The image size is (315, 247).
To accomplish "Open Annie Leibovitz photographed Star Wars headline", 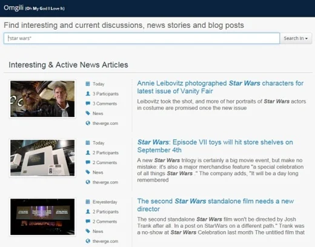I will pos(220,87).
